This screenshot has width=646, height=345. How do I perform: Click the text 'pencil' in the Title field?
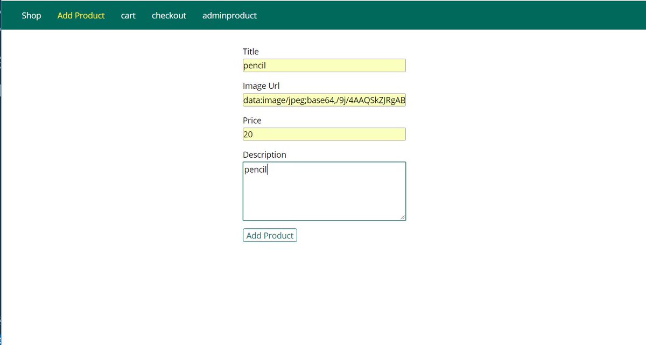(255, 65)
